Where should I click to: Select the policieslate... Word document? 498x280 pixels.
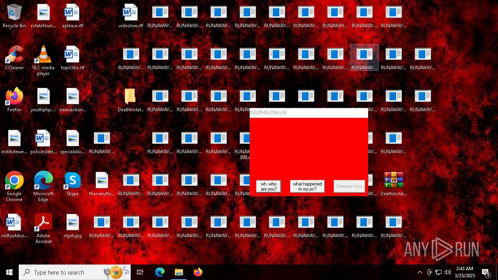pyautogui.click(x=43, y=142)
